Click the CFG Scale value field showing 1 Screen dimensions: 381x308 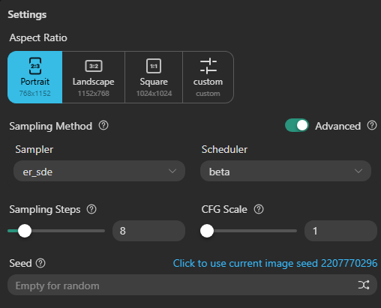340,231
